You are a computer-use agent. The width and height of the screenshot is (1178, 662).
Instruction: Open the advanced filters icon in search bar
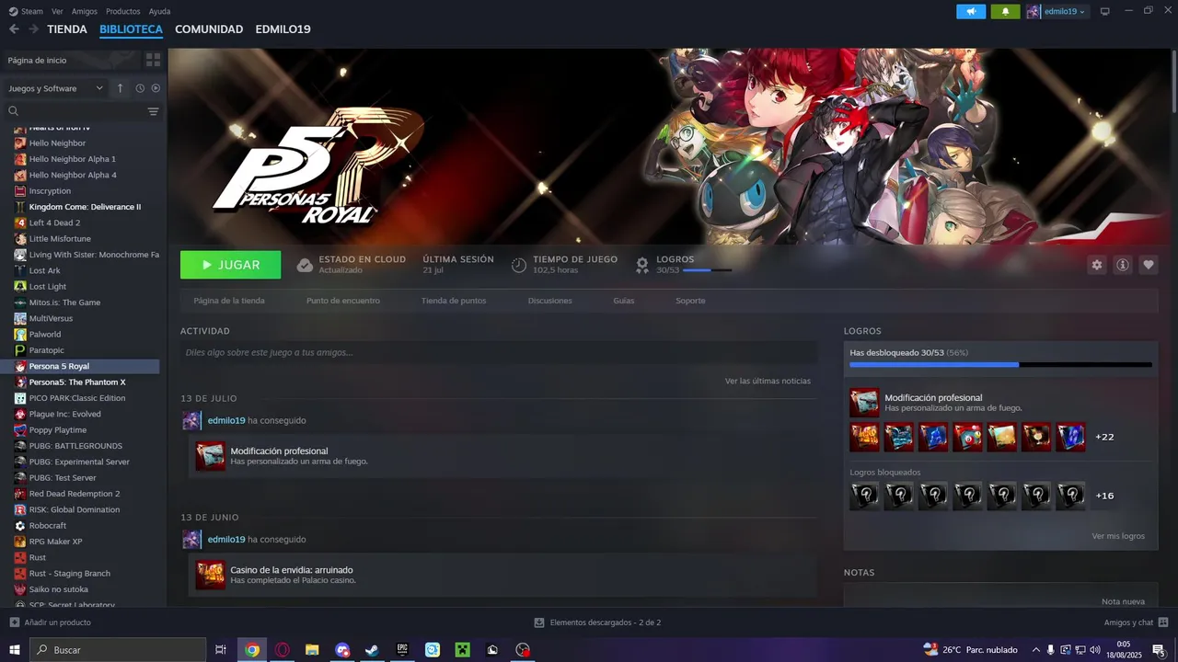click(x=153, y=111)
